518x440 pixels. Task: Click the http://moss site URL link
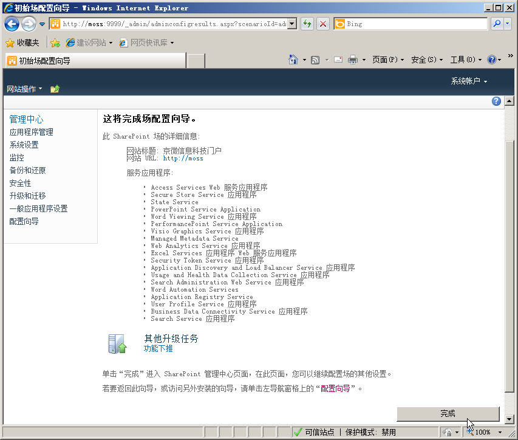pyautogui.click(x=183, y=159)
